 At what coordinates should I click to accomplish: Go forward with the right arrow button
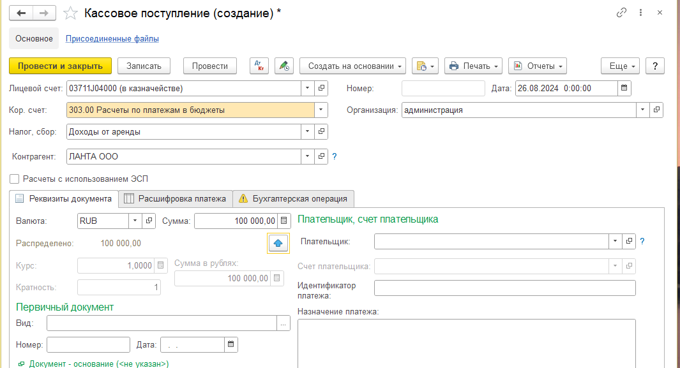44,13
